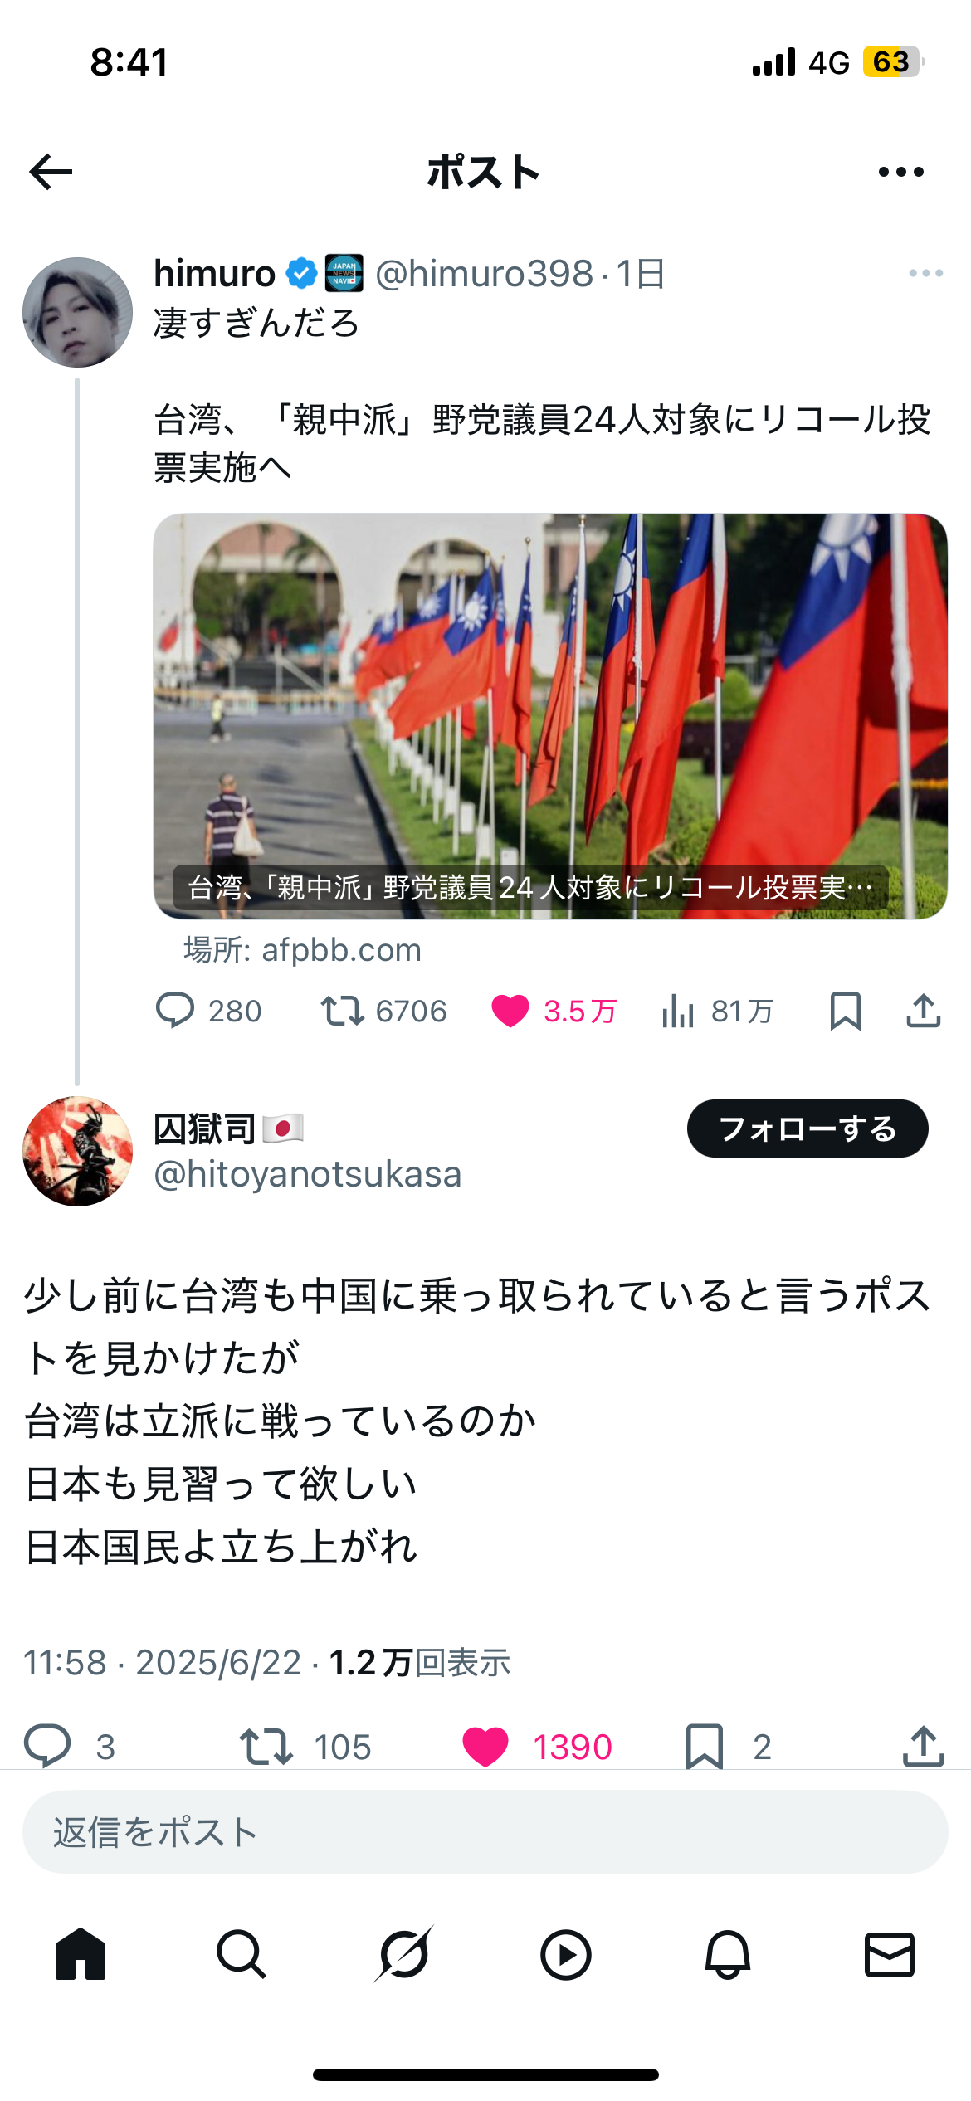Tap the 返信をポスト reply field
Screen dimensions: 971x2101
[486, 1832]
